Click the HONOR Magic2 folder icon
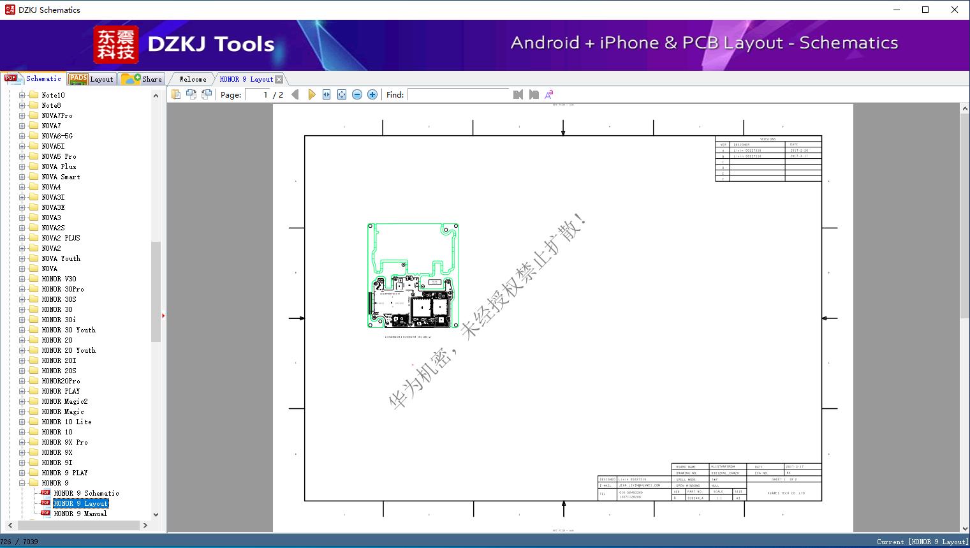The height and width of the screenshot is (548, 970). coord(34,401)
